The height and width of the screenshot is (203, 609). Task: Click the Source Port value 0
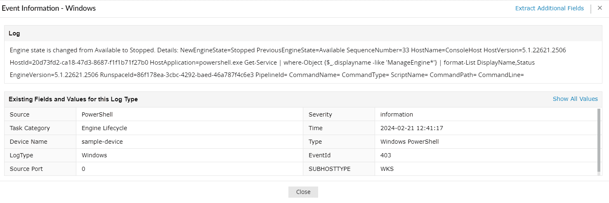coord(83,169)
